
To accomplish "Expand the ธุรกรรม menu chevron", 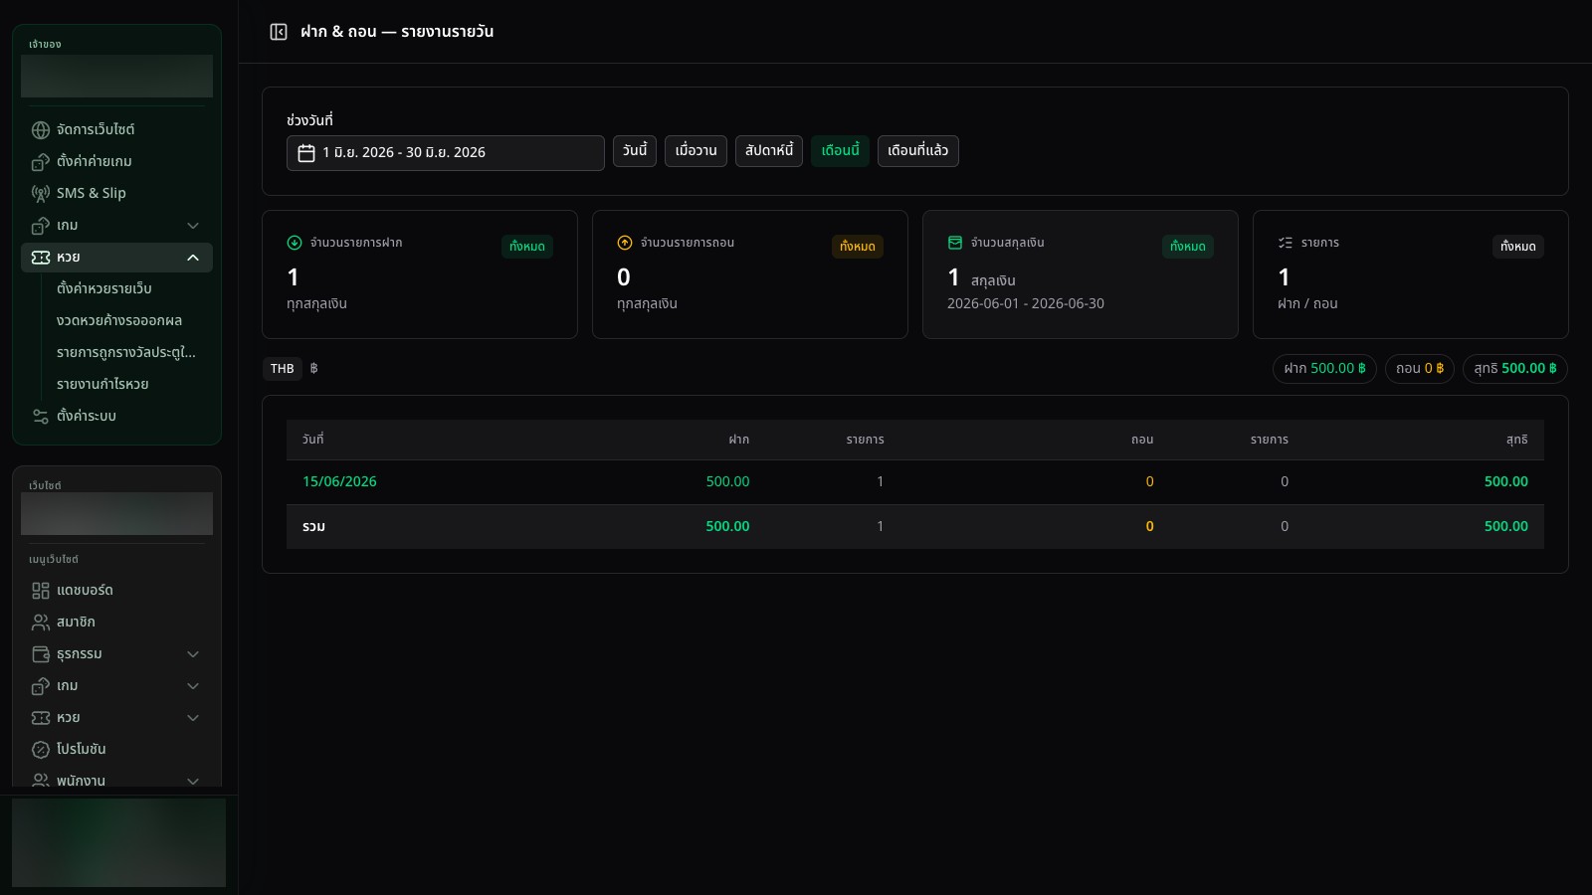I will [x=193, y=654].
